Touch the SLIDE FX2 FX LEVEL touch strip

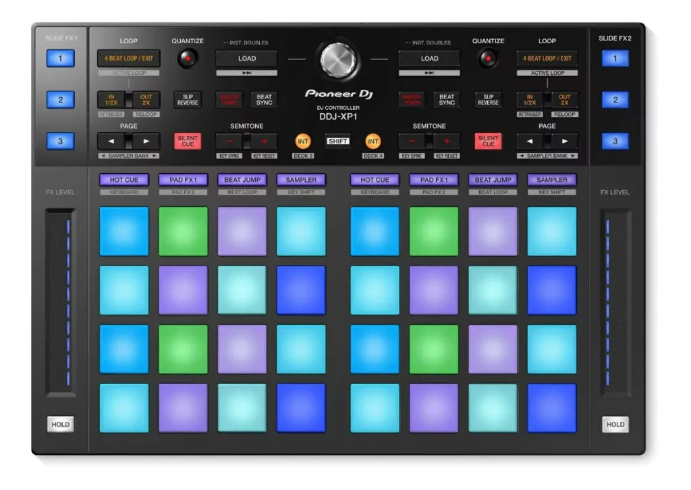pos(615,303)
